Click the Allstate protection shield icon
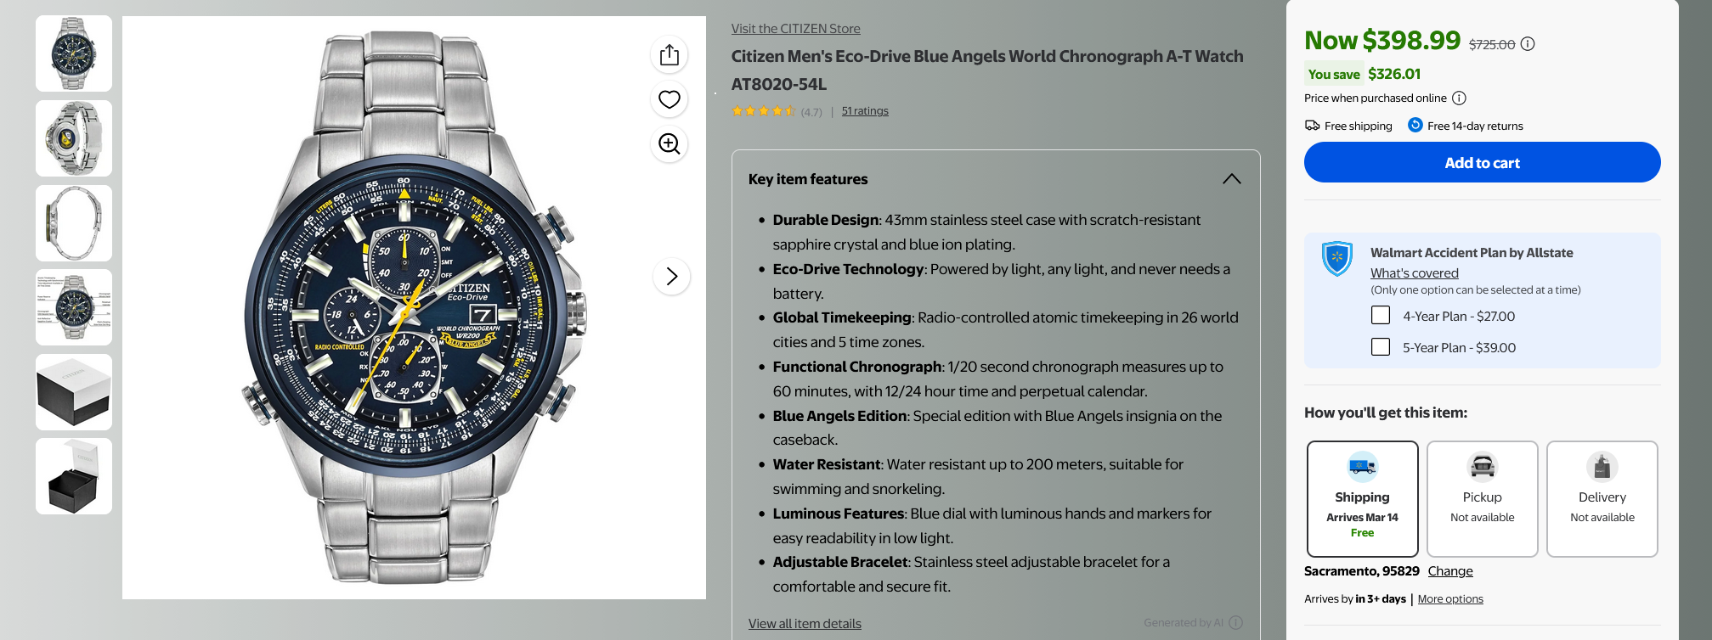The height and width of the screenshot is (640, 1712). point(1337,259)
